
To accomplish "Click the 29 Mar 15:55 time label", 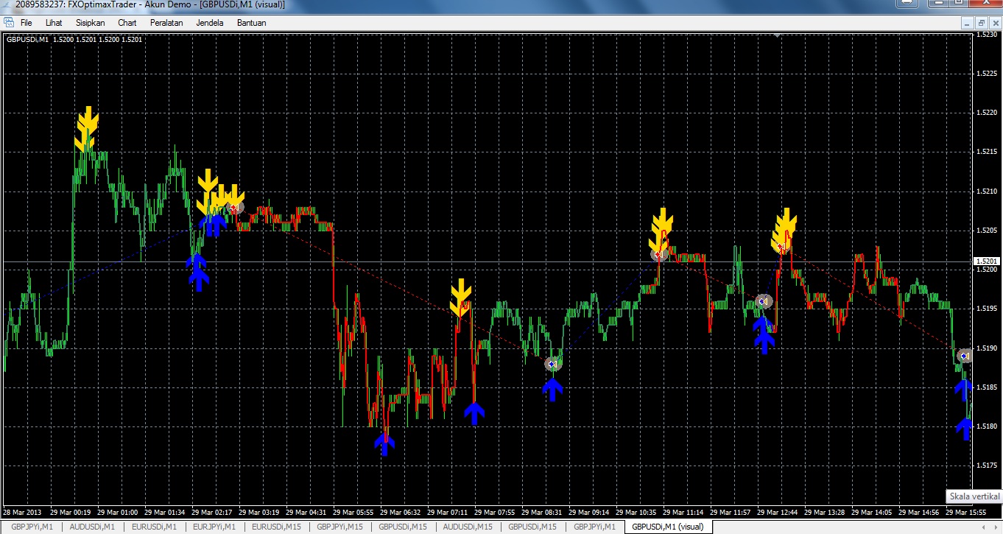I will [967, 512].
